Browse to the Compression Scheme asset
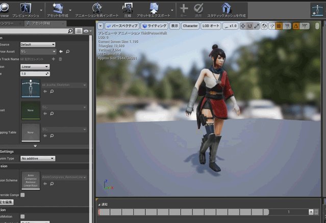Screen dimensions: 326x223 tap(52, 184)
